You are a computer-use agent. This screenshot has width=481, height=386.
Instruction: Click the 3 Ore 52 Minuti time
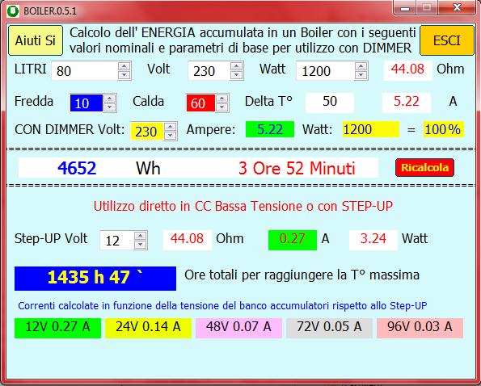click(297, 168)
